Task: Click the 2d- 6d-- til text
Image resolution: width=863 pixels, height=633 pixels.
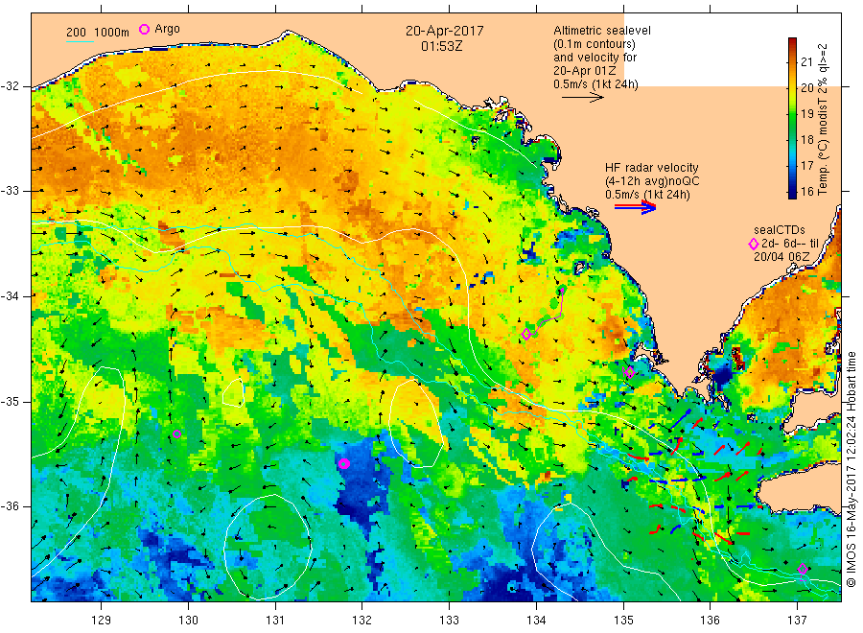Action: (x=790, y=244)
